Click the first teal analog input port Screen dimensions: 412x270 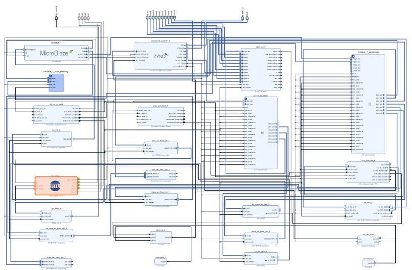tap(147, 18)
